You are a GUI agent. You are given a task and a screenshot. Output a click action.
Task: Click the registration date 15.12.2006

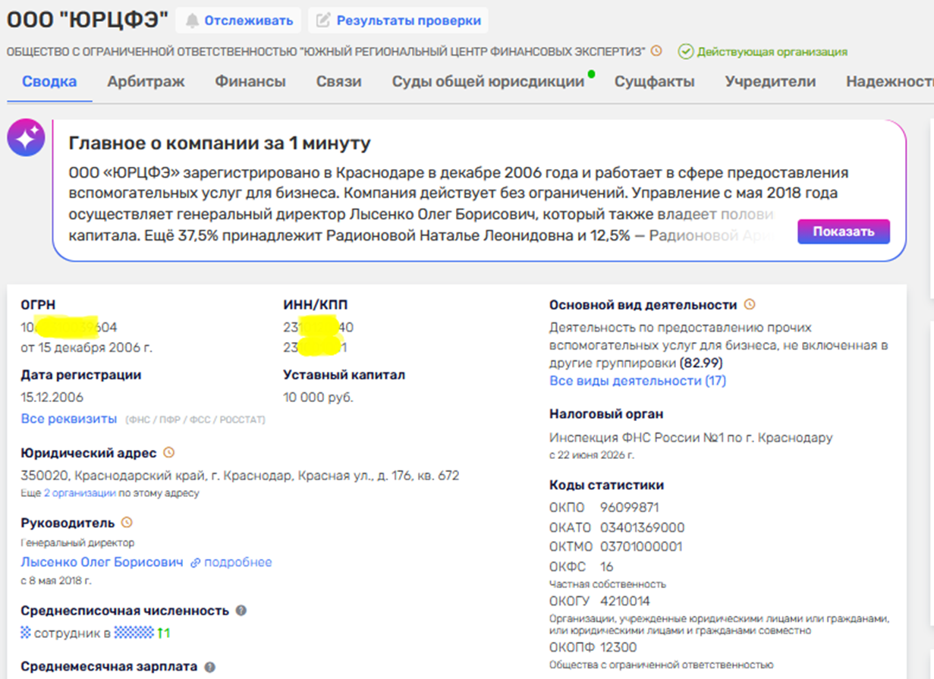[52, 398]
